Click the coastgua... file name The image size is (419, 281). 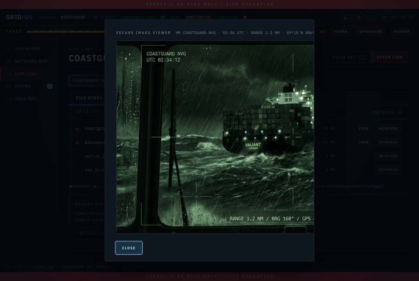pos(95,129)
